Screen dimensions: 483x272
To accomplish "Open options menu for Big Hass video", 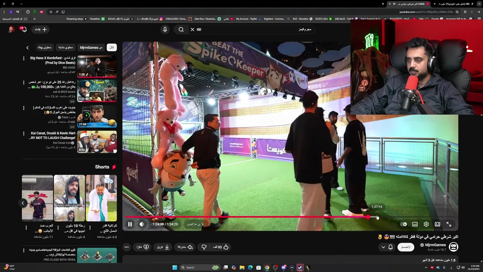I will [x=24, y=59].
